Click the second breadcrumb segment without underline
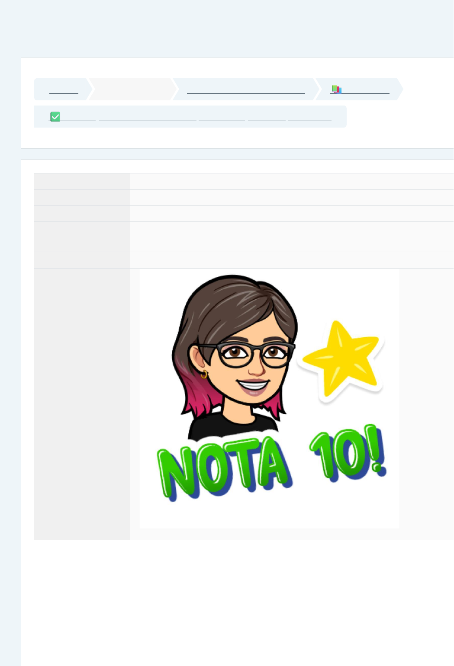454x666 pixels. 132,90
